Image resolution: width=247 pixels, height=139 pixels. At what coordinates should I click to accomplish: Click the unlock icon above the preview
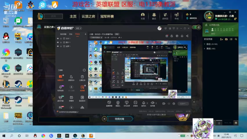coord(172,36)
